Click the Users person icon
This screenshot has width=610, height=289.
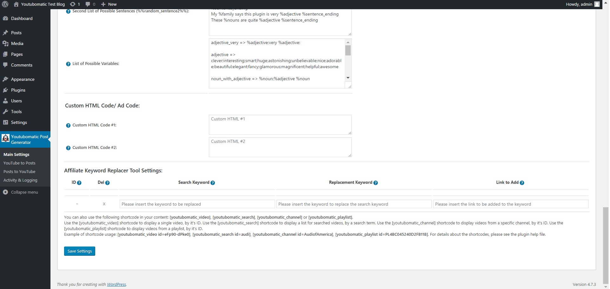[5, 101]
